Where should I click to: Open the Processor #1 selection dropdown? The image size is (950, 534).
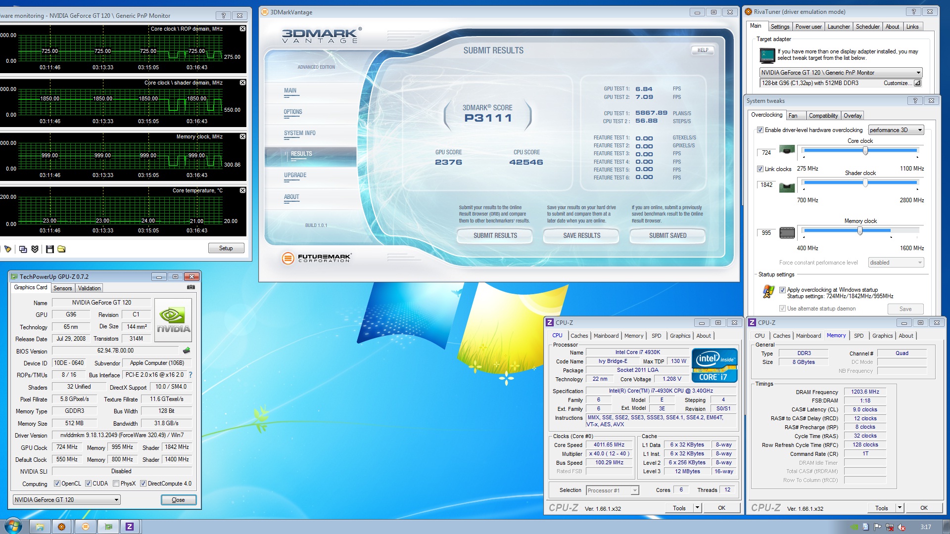click(613, 490)
